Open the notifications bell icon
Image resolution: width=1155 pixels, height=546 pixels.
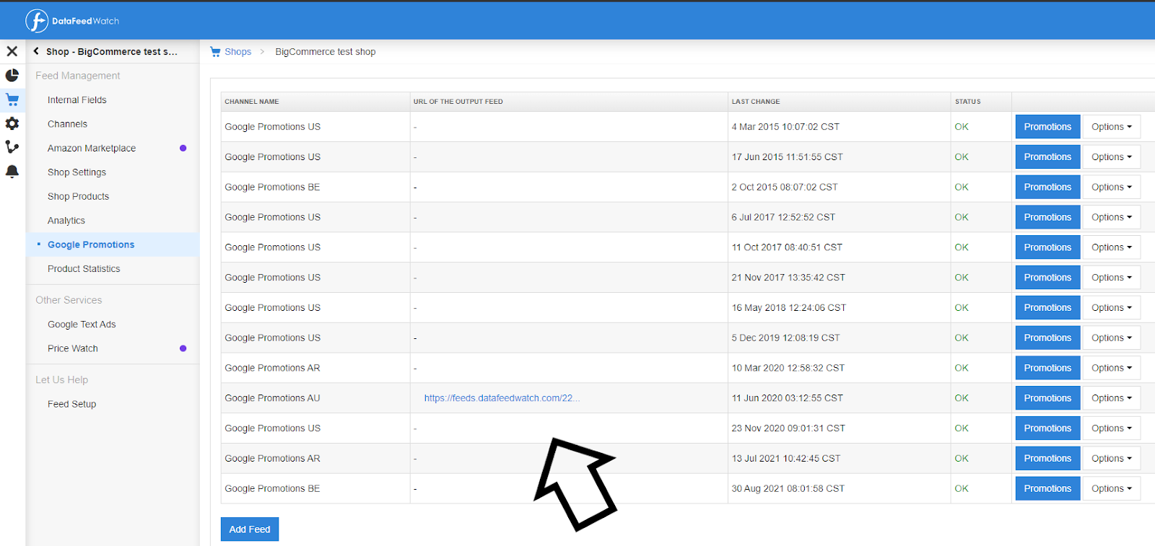click(x=12, y=172)
